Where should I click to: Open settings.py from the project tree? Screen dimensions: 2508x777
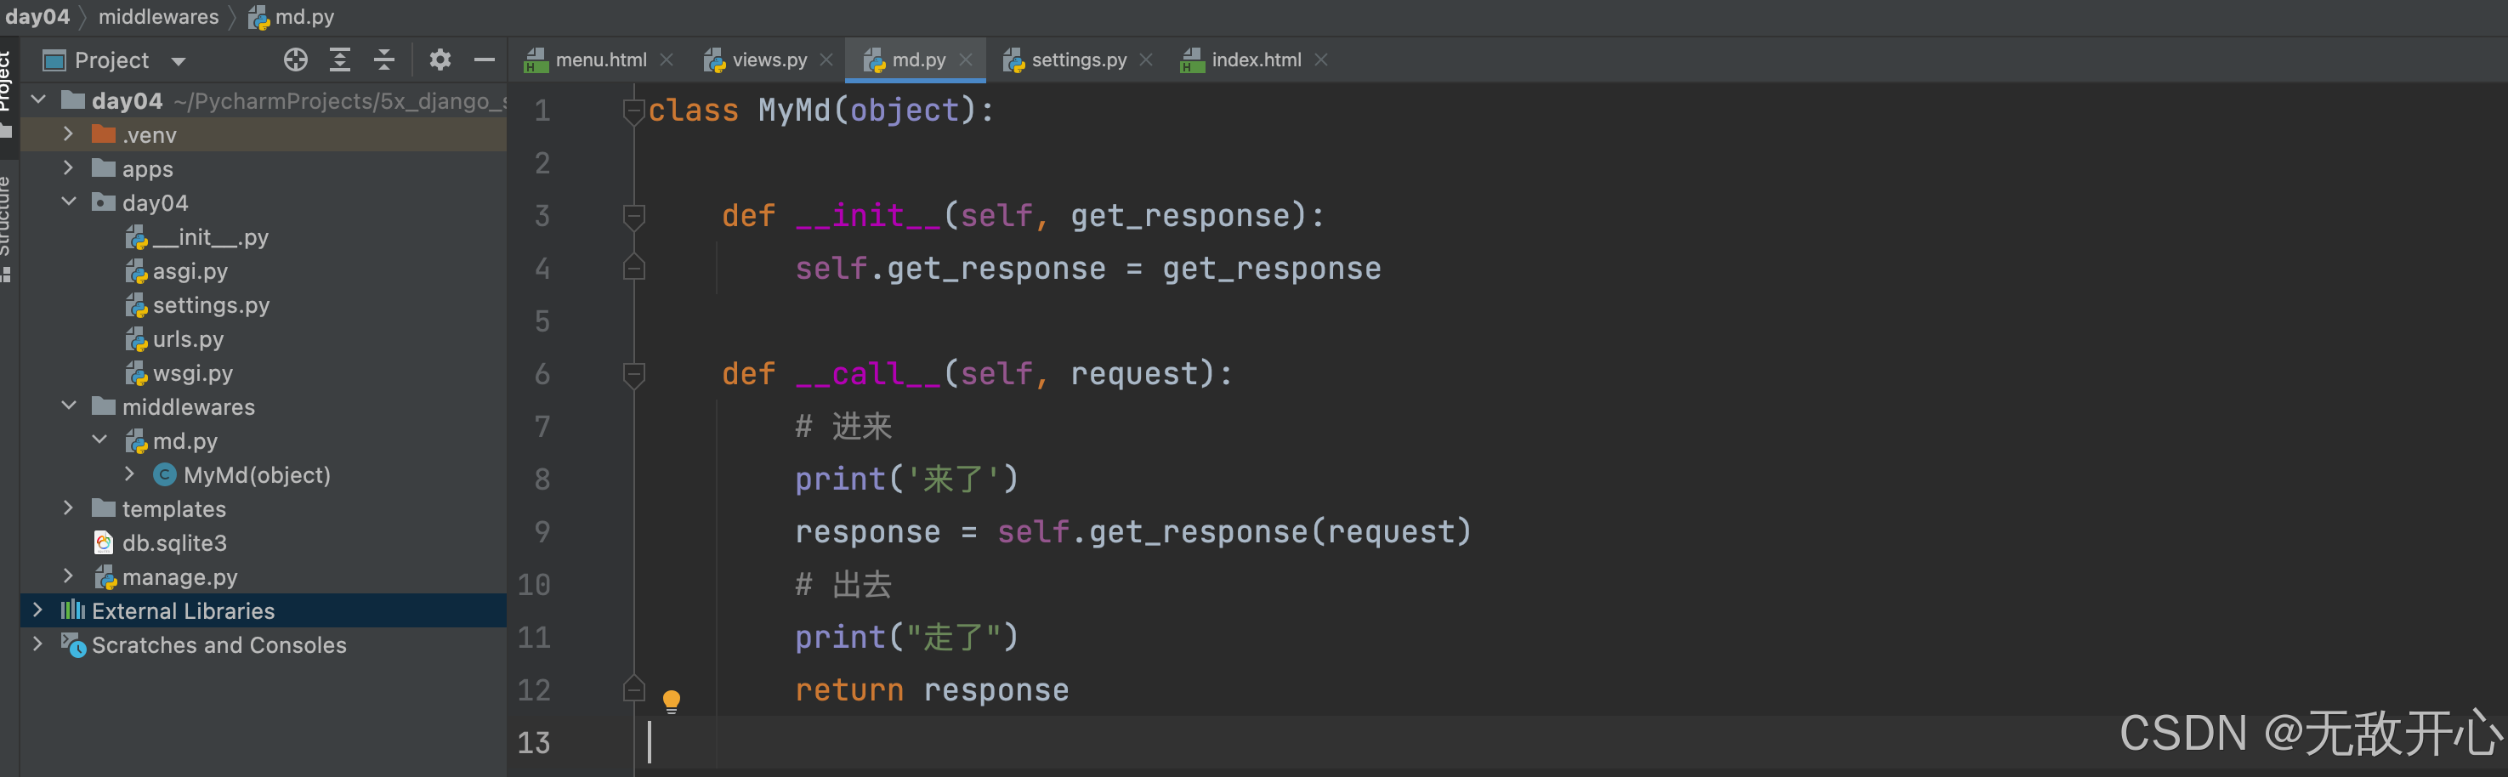[x=197, y=304]
